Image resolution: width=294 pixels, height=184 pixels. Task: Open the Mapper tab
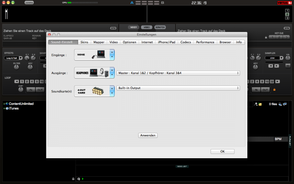tap(98, 42)
